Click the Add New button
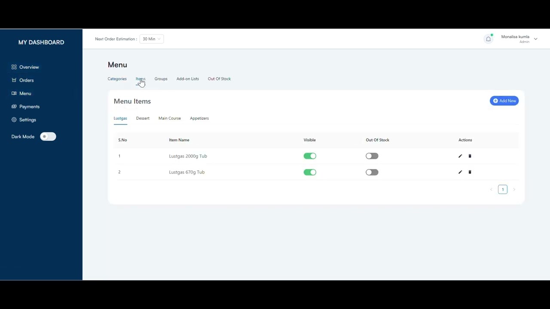This screenshot has width=550, height=309. pos(504,101)
